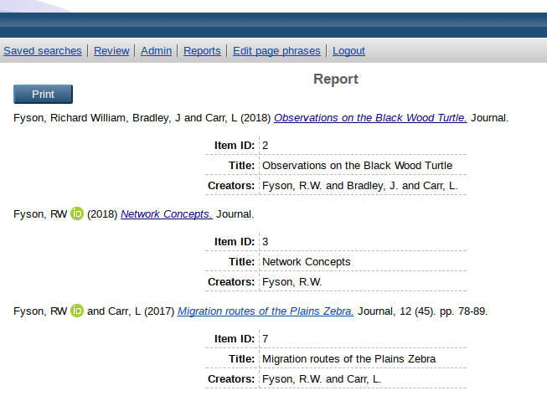Click the Network Concepts title table cell
547x401 pixels.
(307, 262)
